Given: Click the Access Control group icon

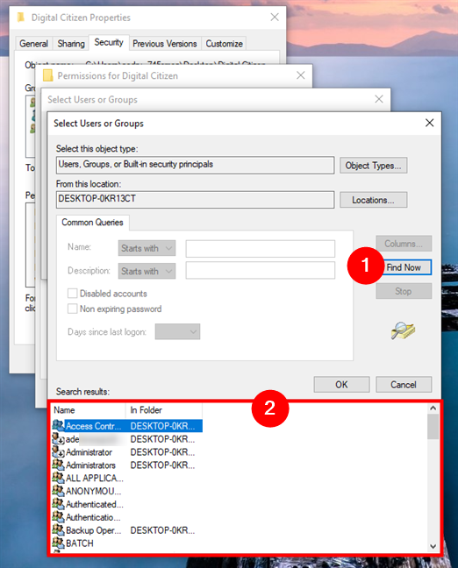Looking at the screenshot, I should [x=59, y=426].
